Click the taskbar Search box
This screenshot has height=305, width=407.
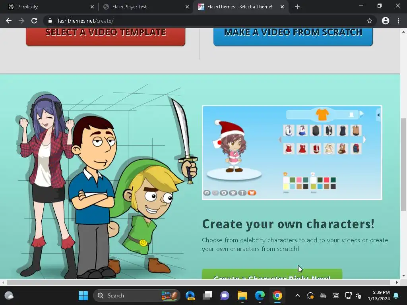(x=137, y=295)
